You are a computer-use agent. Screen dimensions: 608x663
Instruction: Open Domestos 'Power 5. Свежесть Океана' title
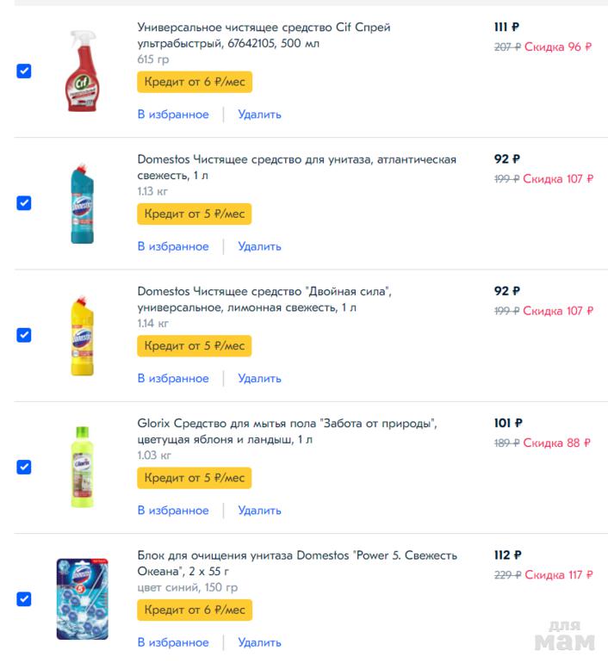297,563
